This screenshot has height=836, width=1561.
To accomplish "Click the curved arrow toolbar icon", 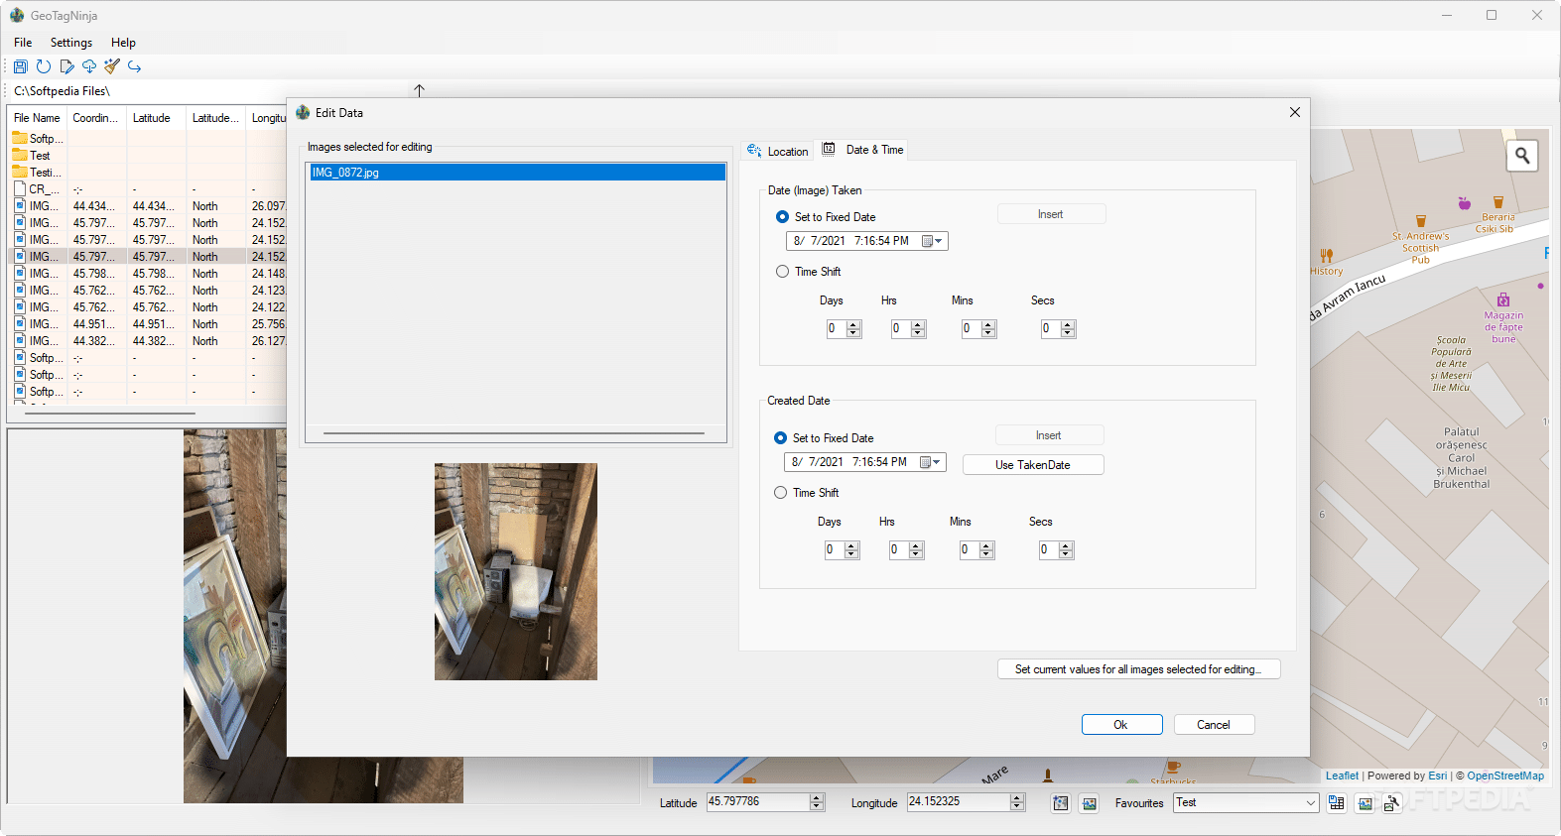I will [135, 66].
